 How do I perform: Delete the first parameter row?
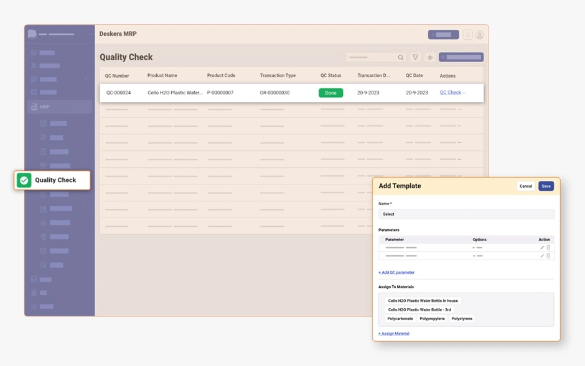pos(548,248)
